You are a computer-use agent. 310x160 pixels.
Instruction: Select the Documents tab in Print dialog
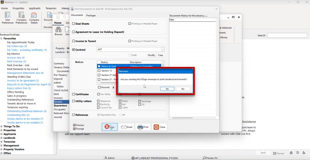click(x=77, y=15)
